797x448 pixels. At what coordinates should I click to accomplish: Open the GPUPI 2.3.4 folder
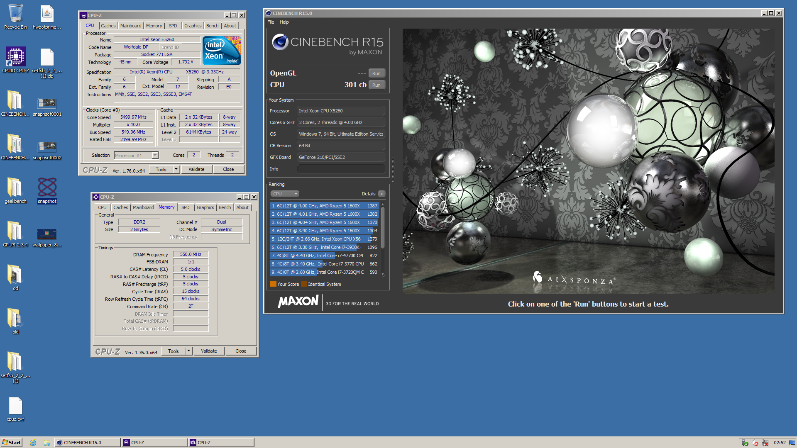pos(15,234)
